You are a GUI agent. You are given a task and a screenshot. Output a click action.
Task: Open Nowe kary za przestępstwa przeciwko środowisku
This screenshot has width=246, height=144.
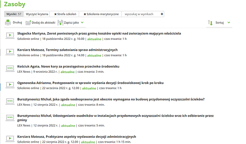68,66
